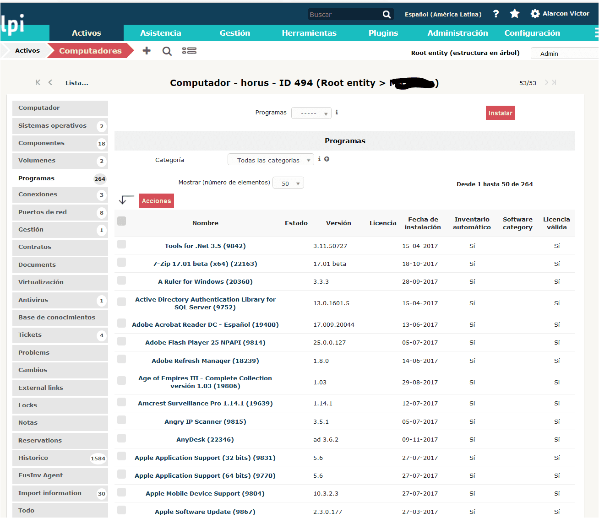
Task: Click info icon beside Categoría dropdown
Action: pyautogui.click(x=319, y=159)
